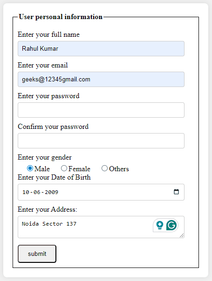Click the "Male" label text

(x=42, y=169)
